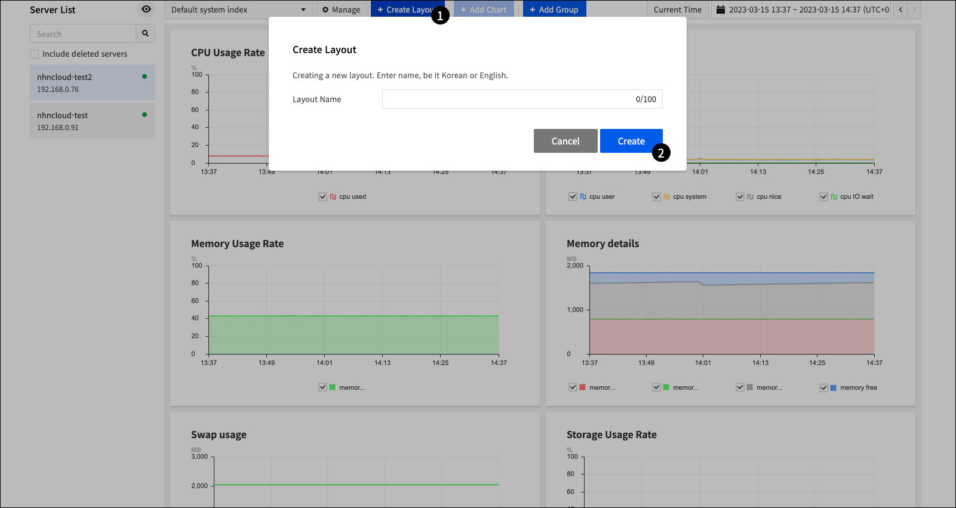Open the Current Time selector

click(x=677, y=10)
